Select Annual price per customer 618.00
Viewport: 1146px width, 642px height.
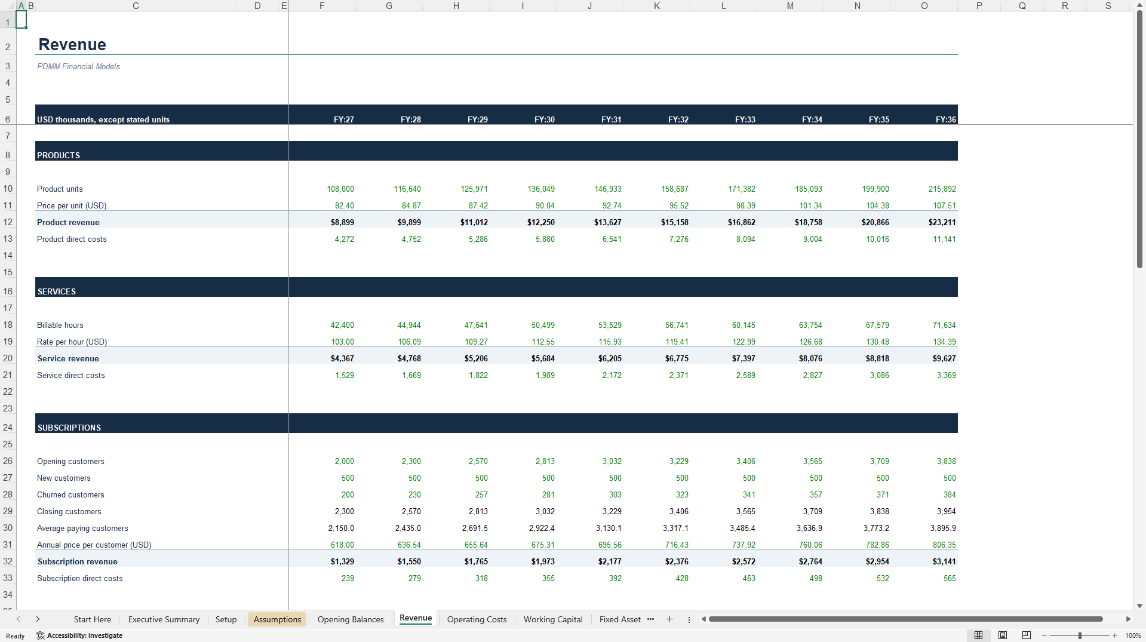click(x=342, y=545)
